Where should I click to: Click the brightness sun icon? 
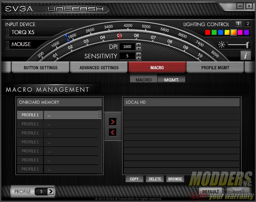pyautogui.click(x=221, y=44)
